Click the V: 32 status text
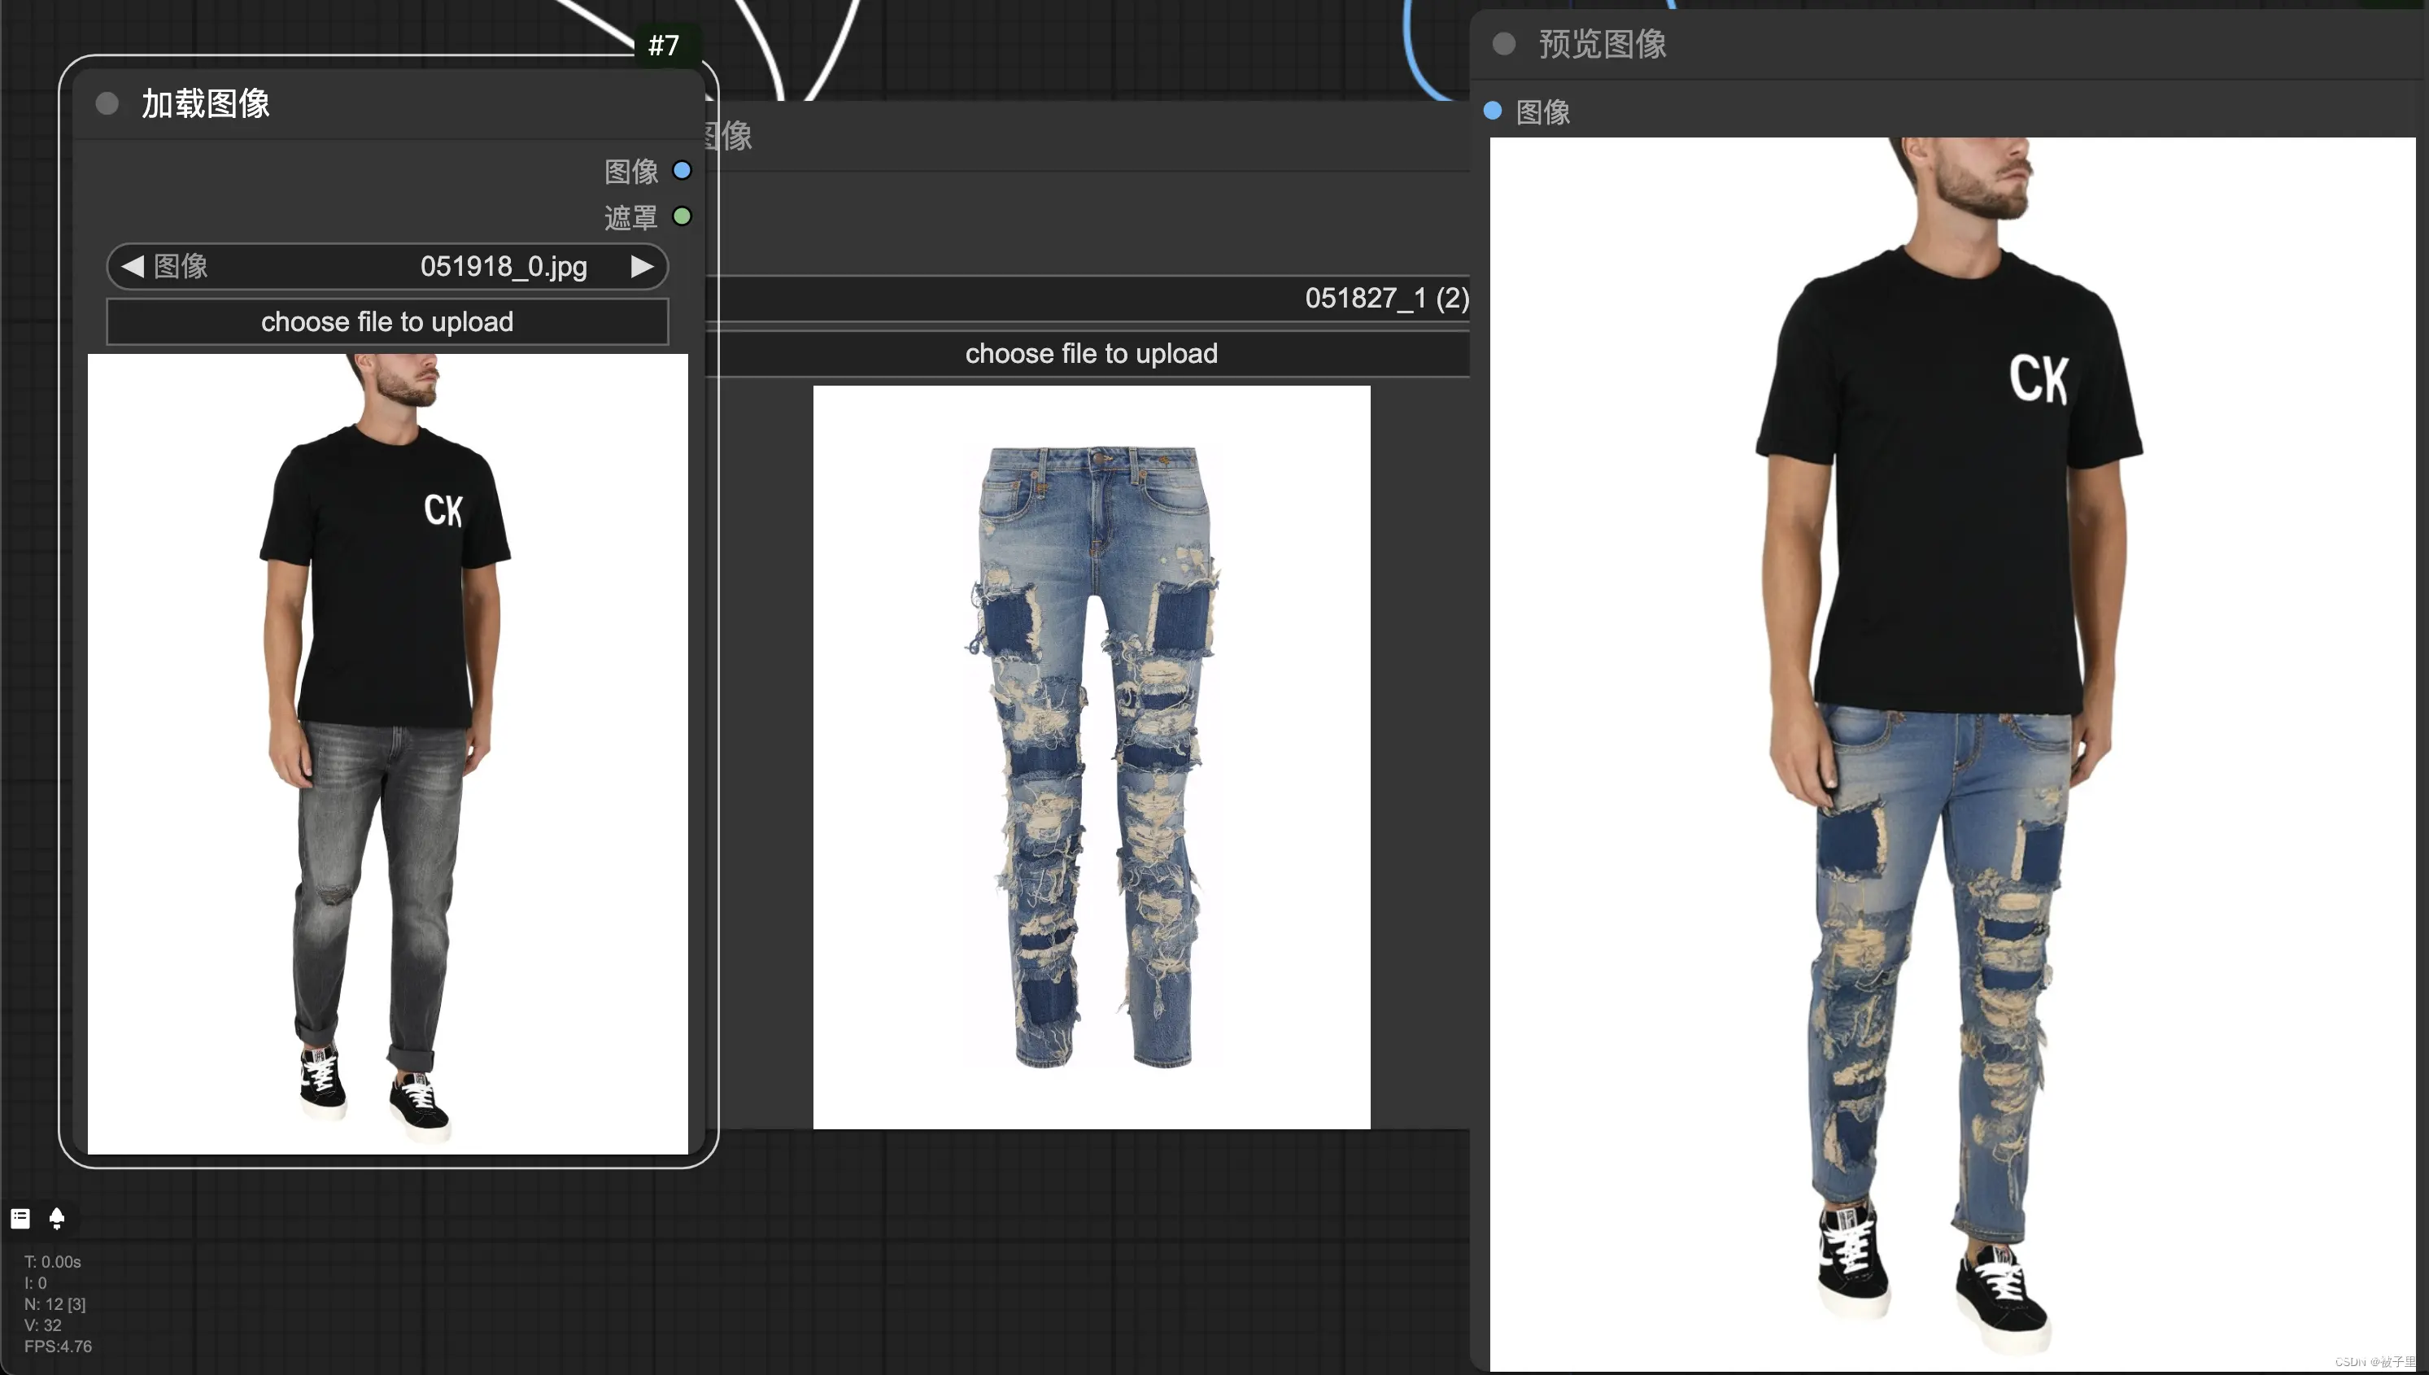The width and height of the screenshot is (2429, 1375). coord(42,1325)
